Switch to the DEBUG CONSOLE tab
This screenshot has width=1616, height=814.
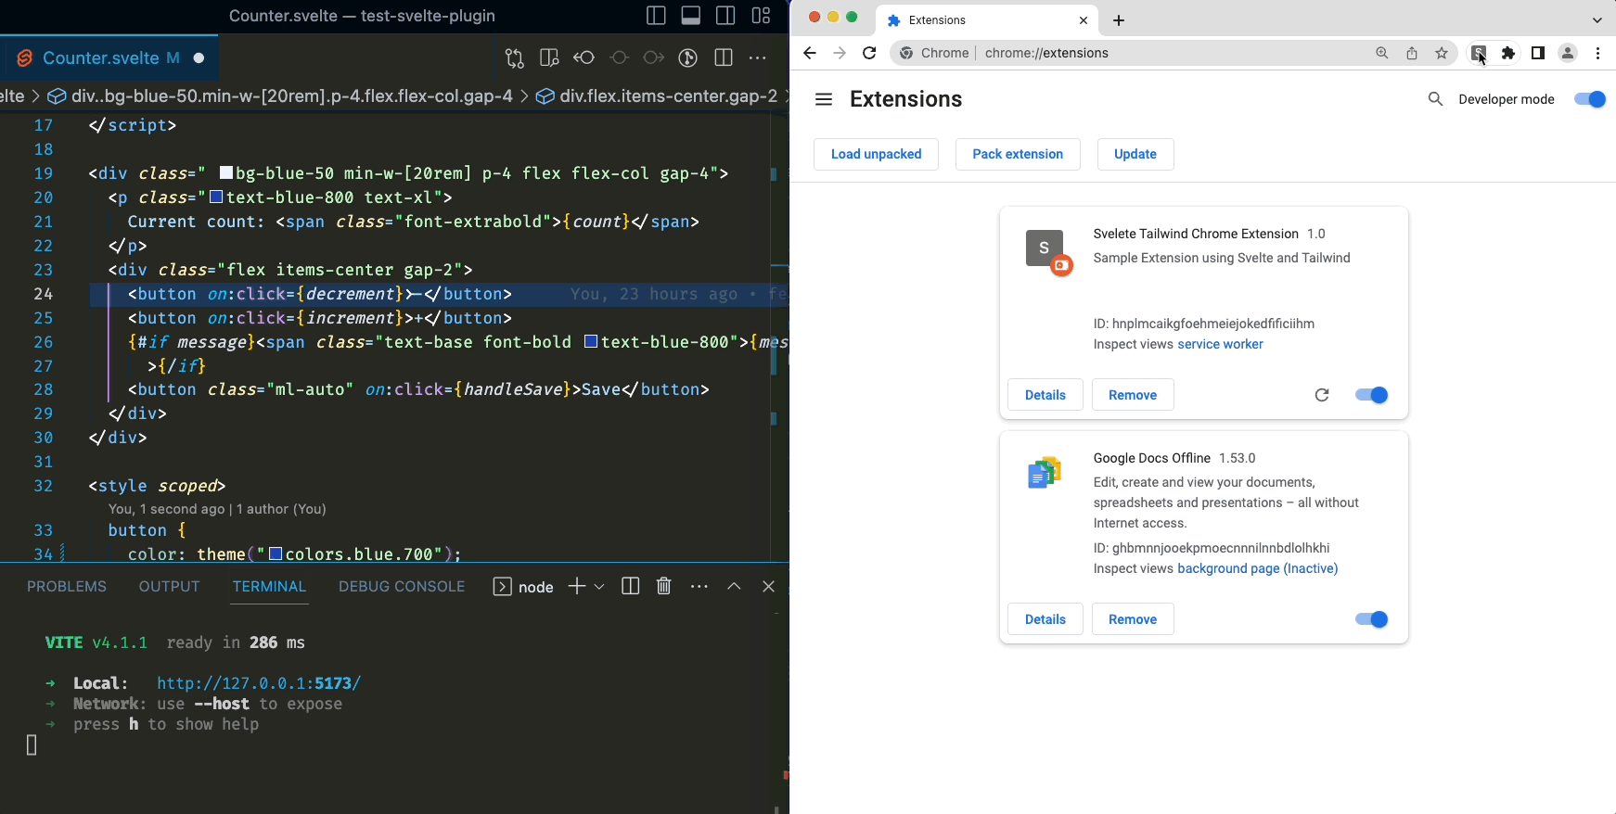[x=402, y=587]
